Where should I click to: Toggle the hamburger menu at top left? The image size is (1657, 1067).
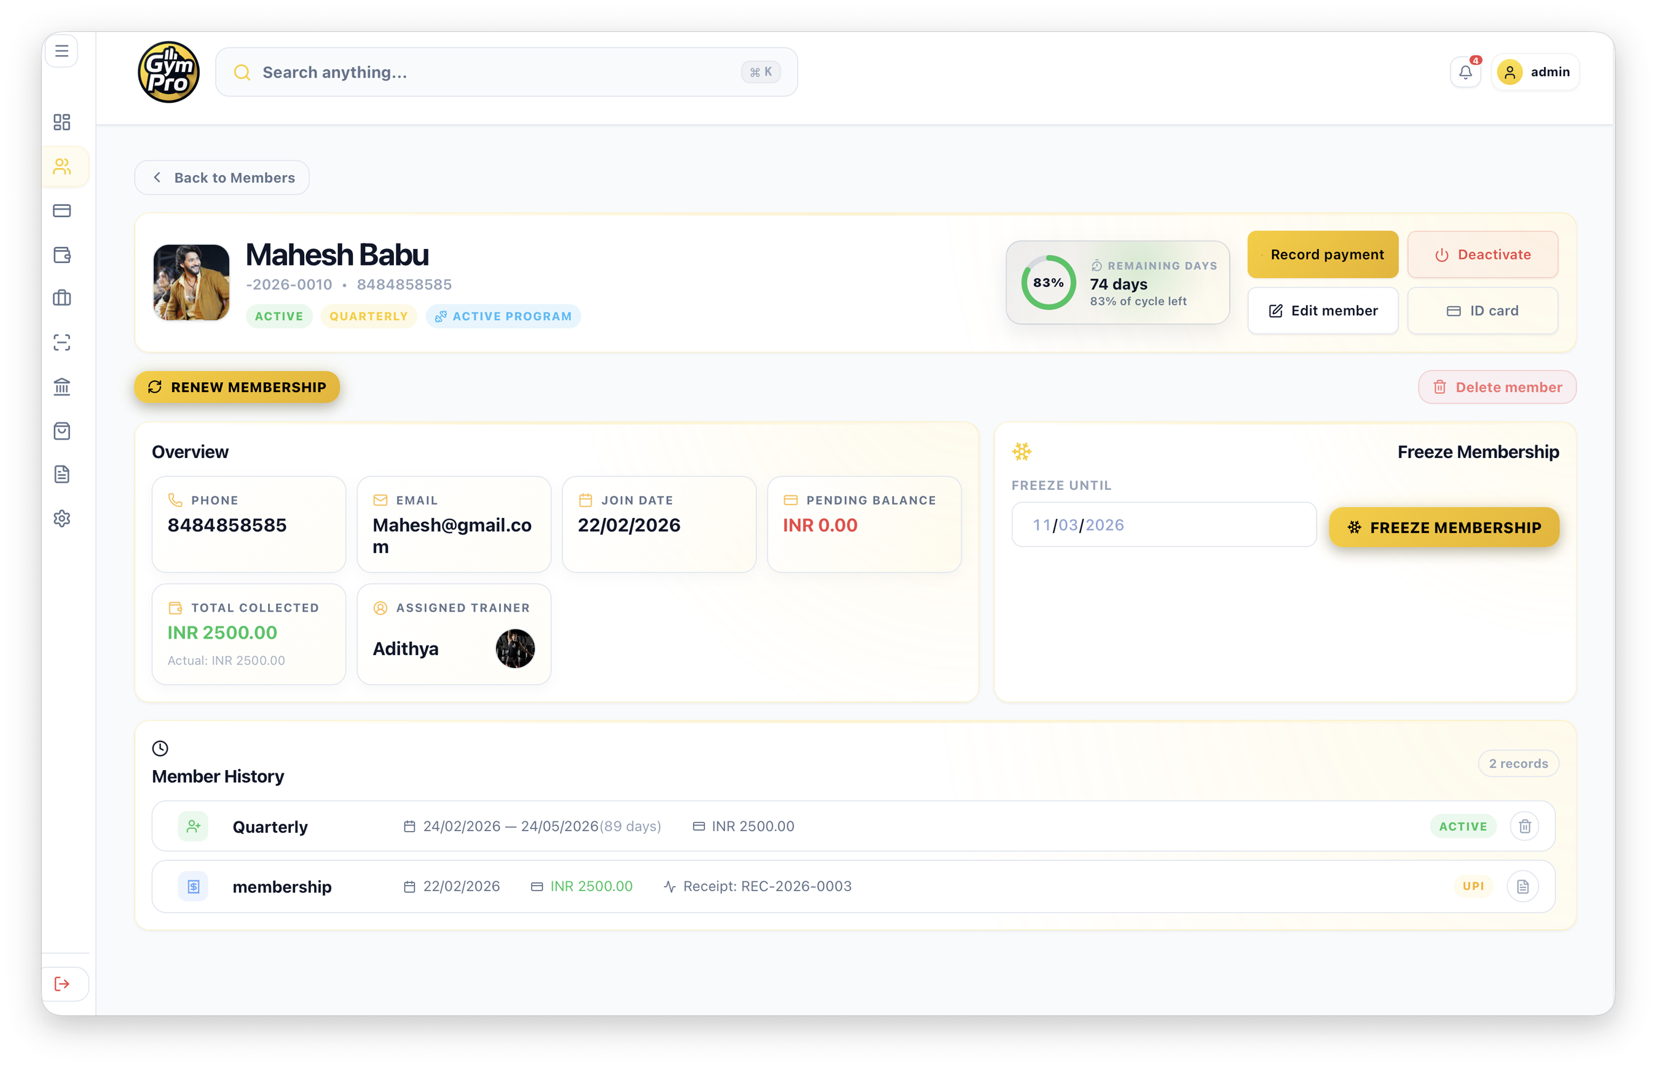(x=61, y=50)
